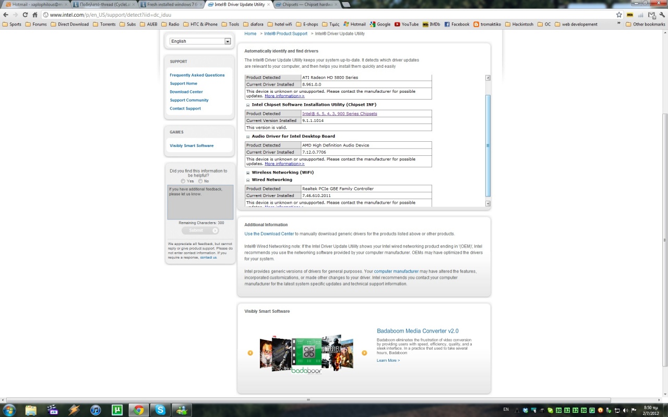Collapse Intel Chipset Software Installation Utility section
This screenshot has height=417, width=668.
click(248, 105)
